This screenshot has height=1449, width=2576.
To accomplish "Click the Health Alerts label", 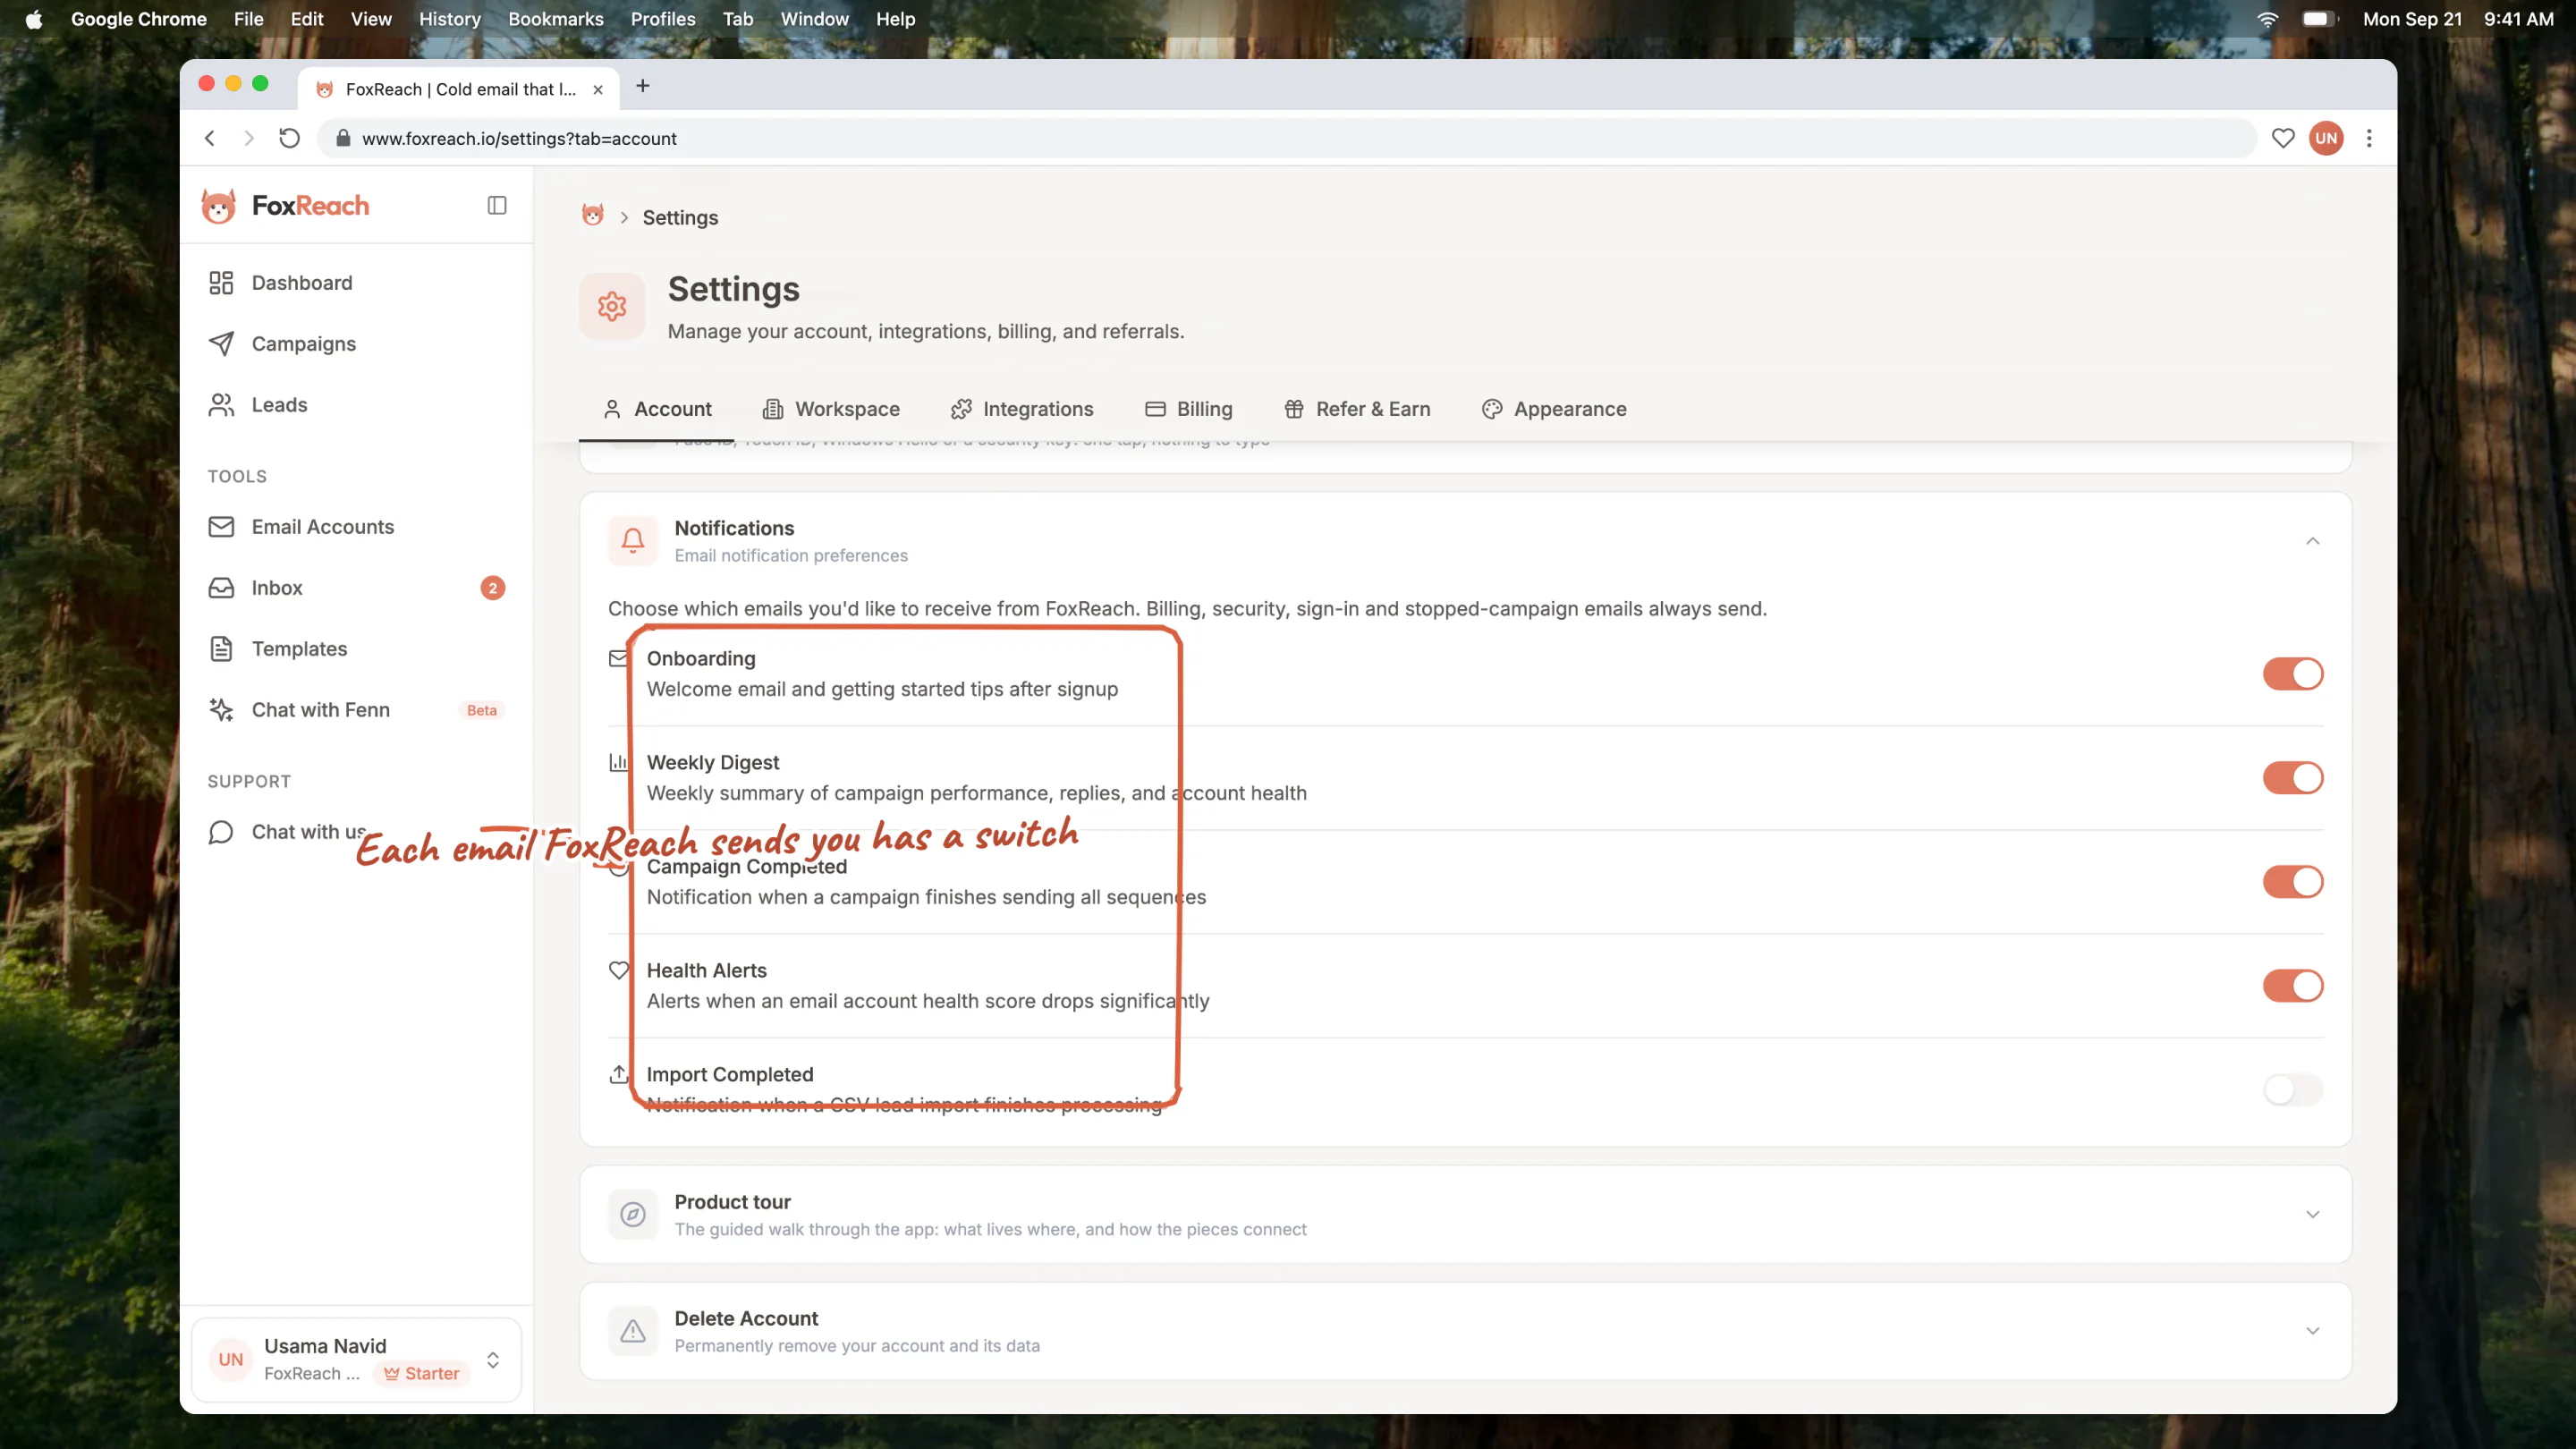I will (x=707, y=970).
